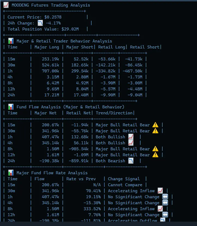Select the -15.30% rate value
The height and width of the screenshot is (226, 197).
pos(92,203)
